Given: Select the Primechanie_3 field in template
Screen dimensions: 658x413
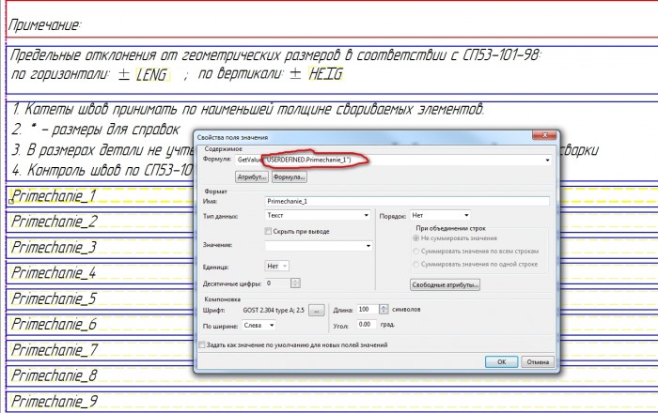Looking at the screenshot, I should coord(55,247).
